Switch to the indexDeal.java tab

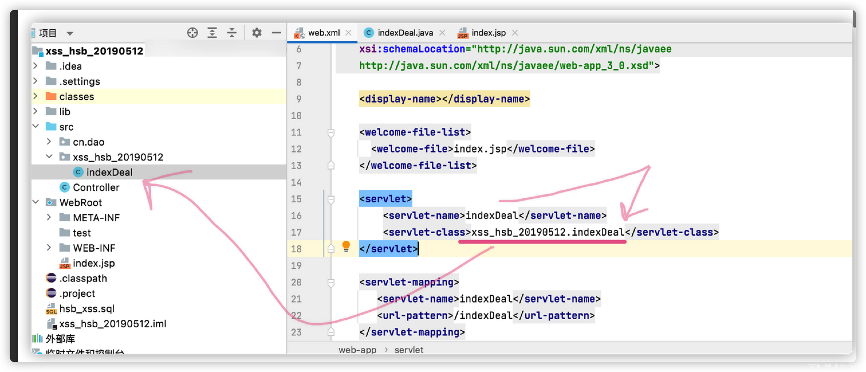tap(405, 33)
